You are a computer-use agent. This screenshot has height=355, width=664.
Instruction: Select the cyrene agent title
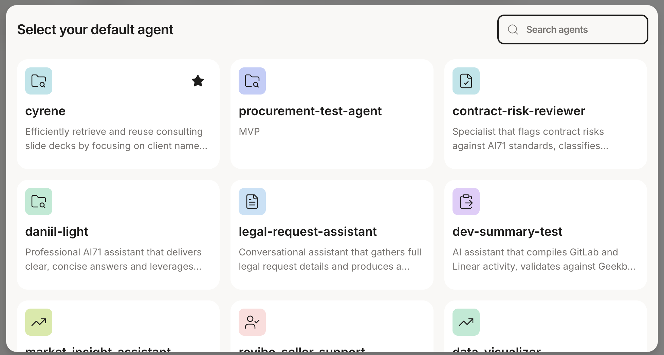click(45, 111)
